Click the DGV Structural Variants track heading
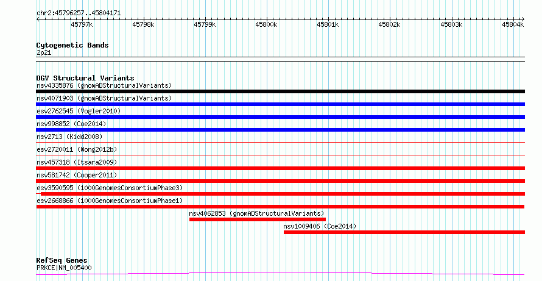Viewport: 542px width, 281px height. [x=85, y=78]
